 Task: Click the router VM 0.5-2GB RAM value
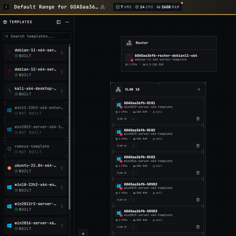[154, 64]
